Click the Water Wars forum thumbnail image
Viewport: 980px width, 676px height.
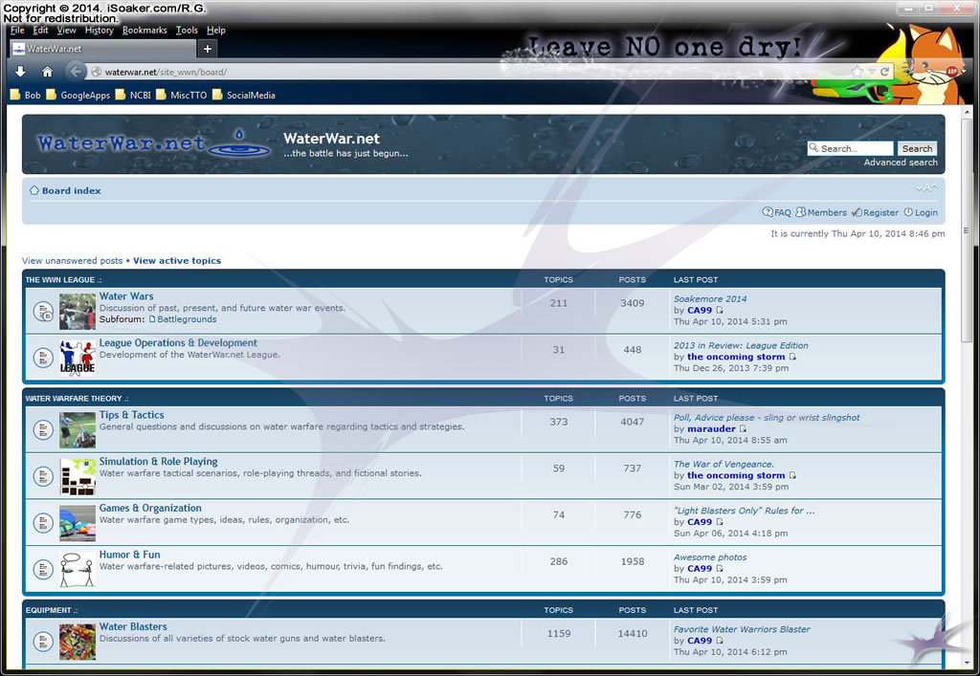78,312
